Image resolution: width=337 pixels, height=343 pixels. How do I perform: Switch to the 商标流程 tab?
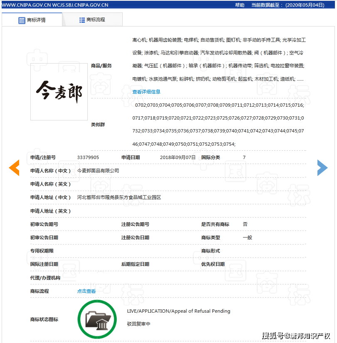(x=92, y=20)
